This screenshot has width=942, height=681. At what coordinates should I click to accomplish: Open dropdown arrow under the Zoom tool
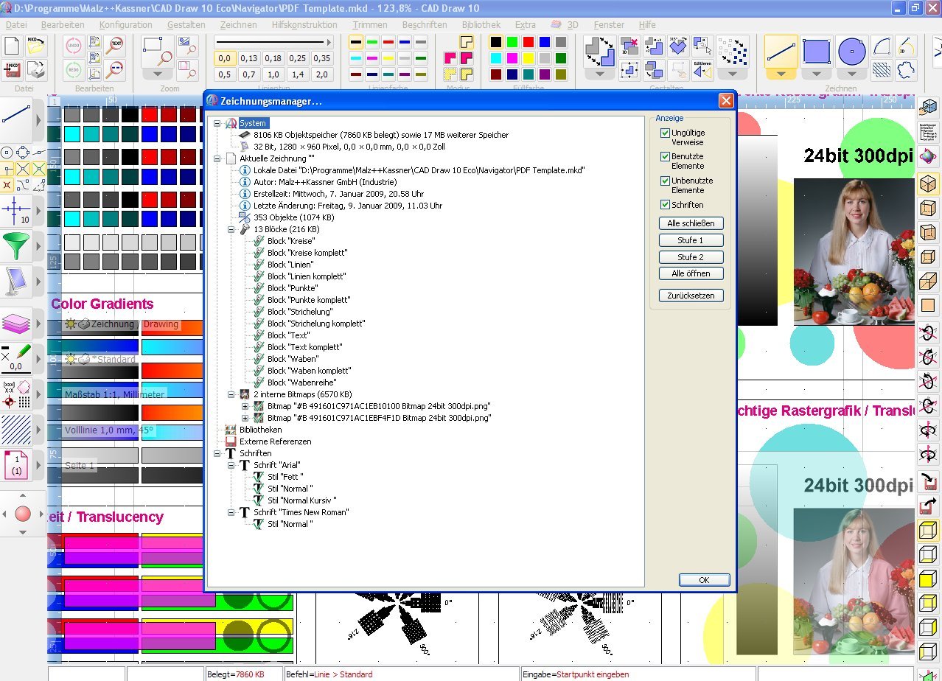click(156, 74)
